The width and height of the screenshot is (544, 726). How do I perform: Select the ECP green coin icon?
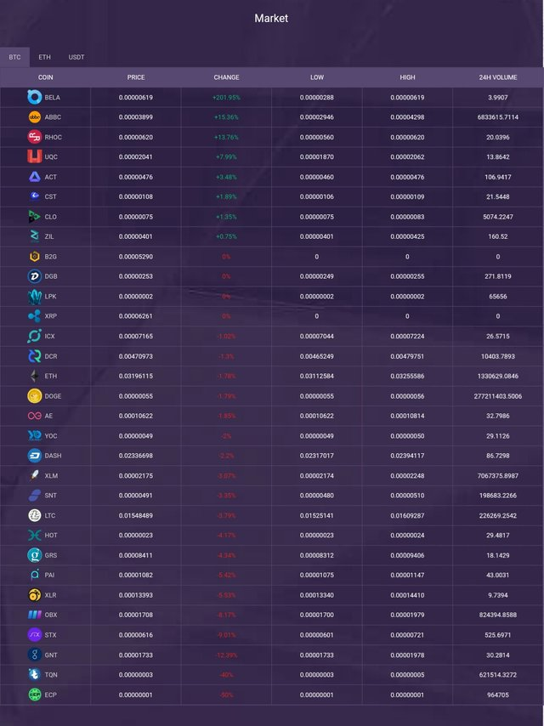[35, 695]
